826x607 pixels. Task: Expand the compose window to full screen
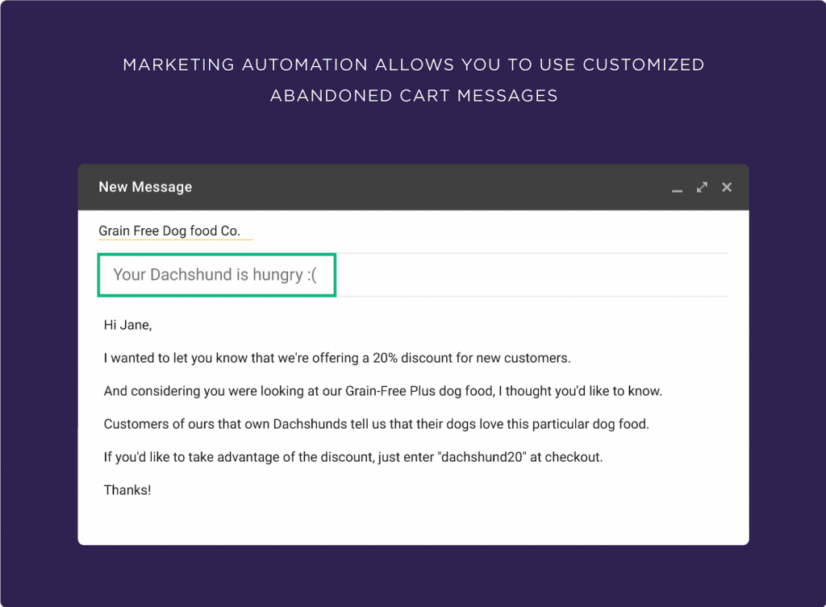pyautogui.click(x=702, y=187)
